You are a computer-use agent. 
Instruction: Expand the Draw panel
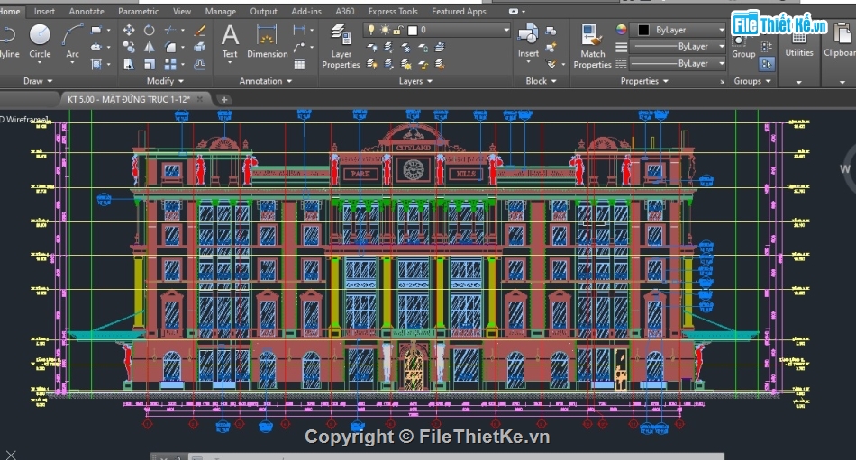tap(38, 81)
